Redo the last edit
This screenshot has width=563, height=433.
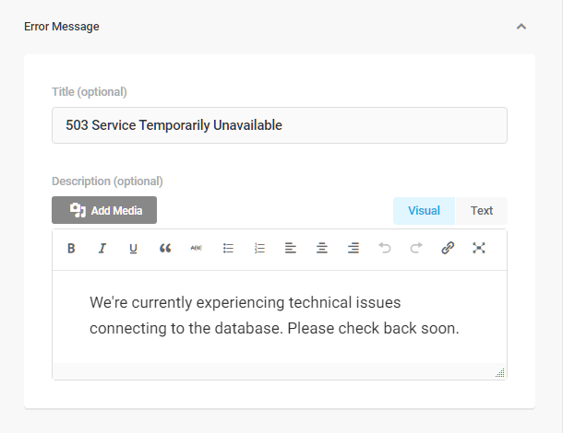(416, 248)
